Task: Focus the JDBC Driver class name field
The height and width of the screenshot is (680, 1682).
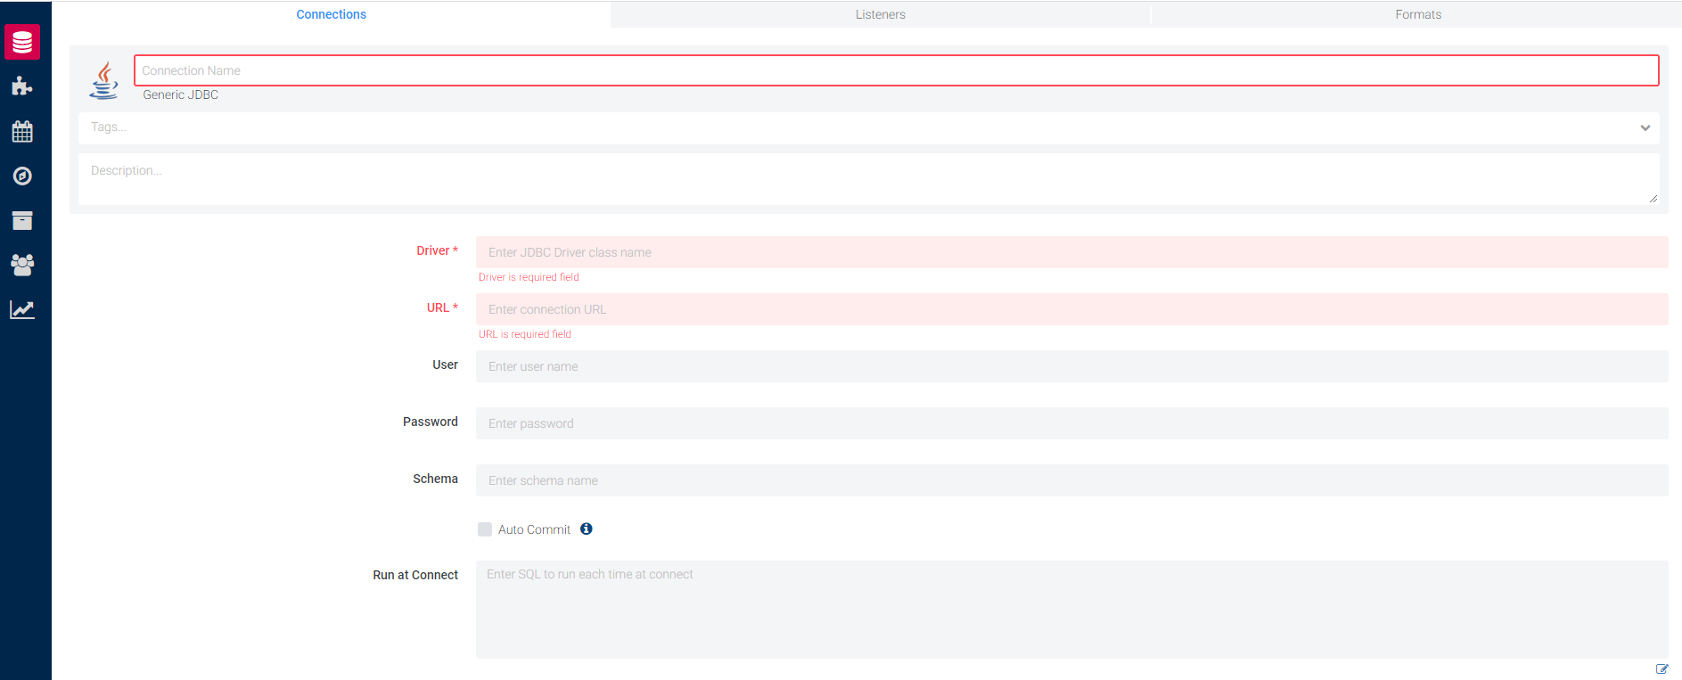Action: pos(1071,252)
